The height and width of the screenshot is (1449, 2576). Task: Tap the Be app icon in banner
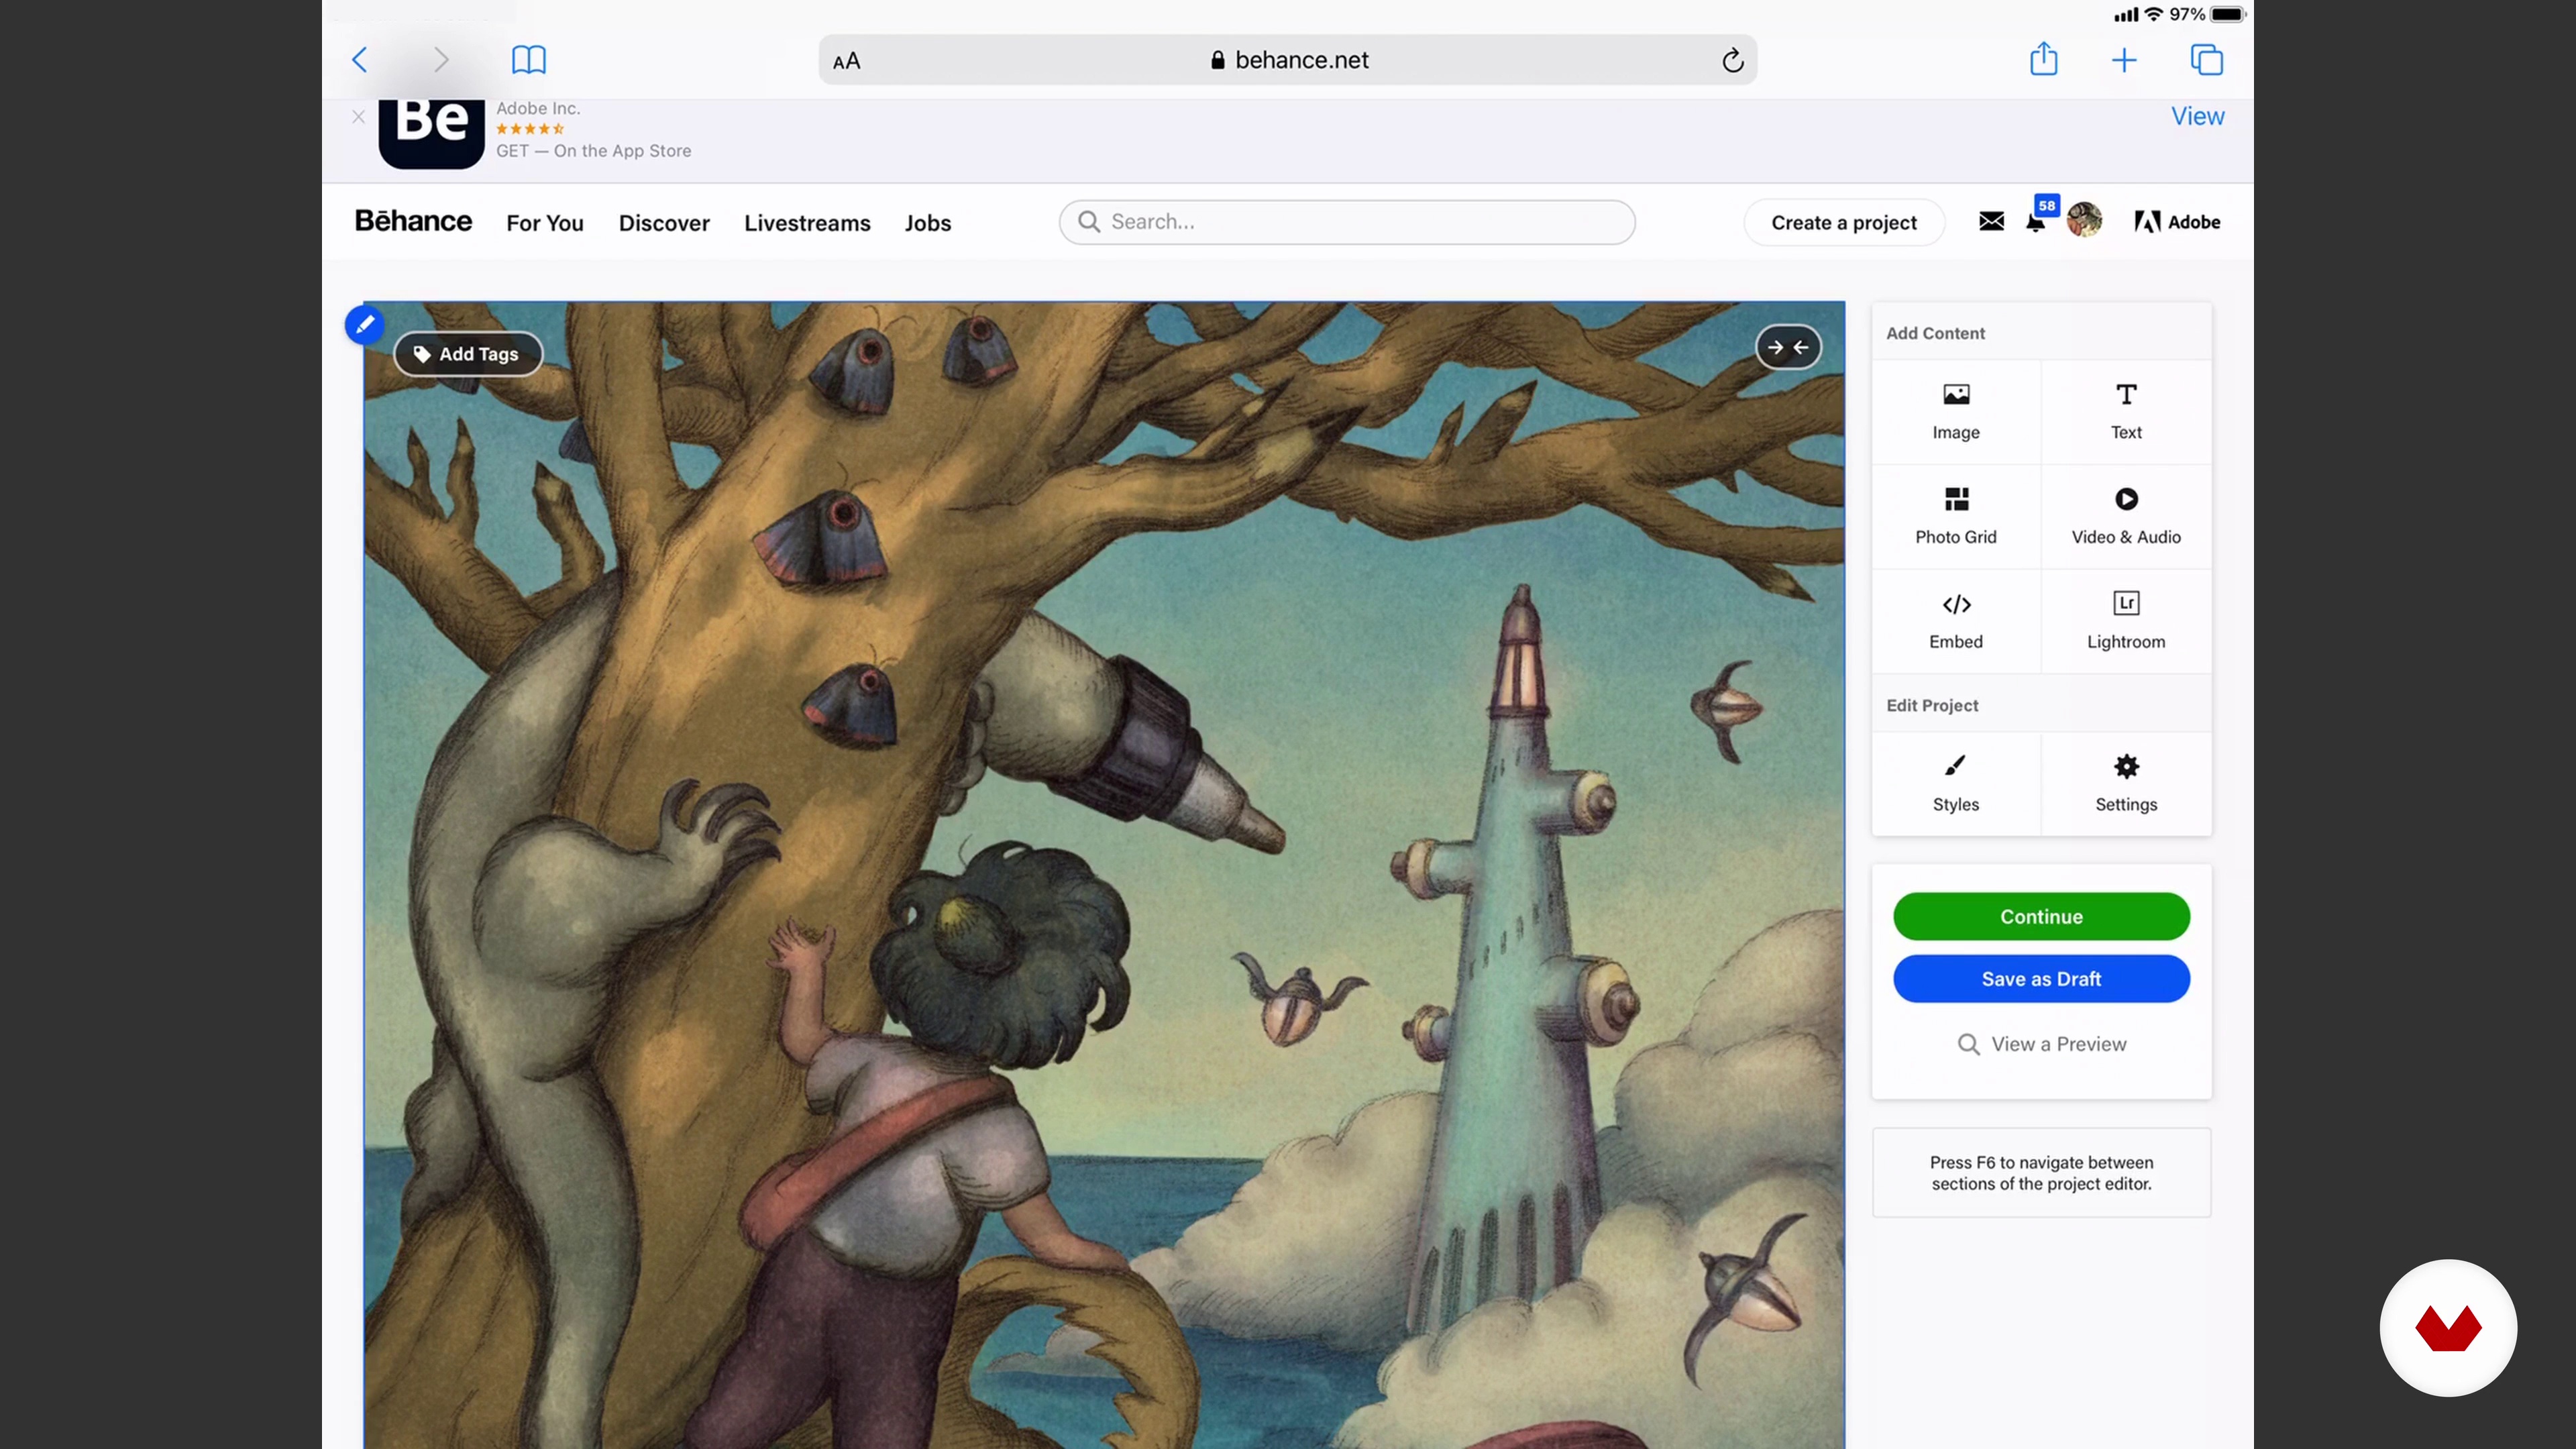click(431, 134)
